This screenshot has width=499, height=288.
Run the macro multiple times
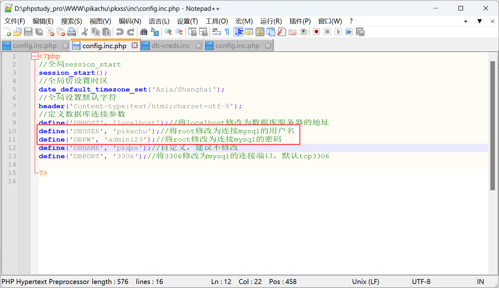tap(349, 32)
